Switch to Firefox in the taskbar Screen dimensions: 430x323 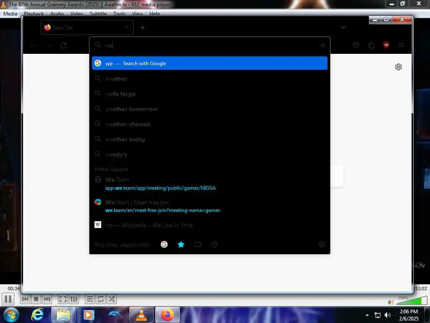(168, 315)
